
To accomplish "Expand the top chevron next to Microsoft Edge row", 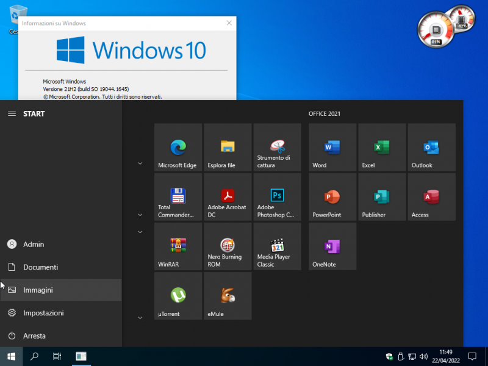I will coord(140,163).
